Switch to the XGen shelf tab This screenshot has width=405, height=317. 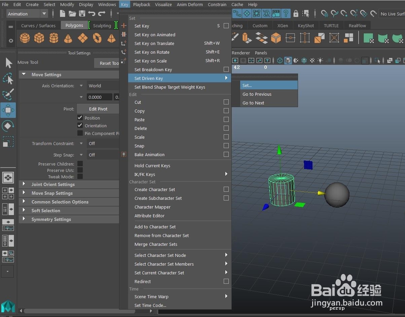(283, 25)
